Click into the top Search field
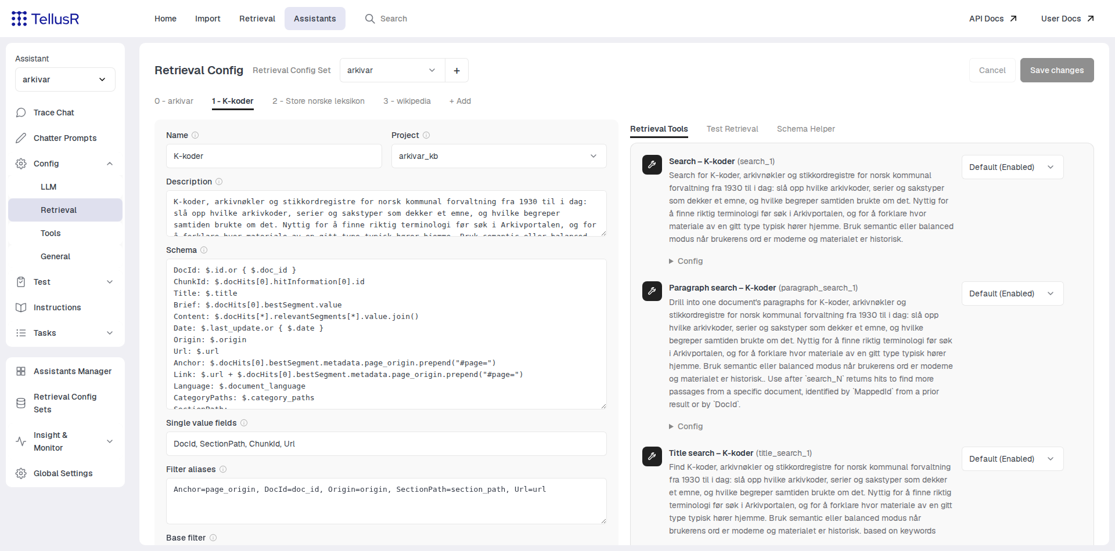Image resolution: width=1115 pixels, height=551 pixels. click(393, 19)
